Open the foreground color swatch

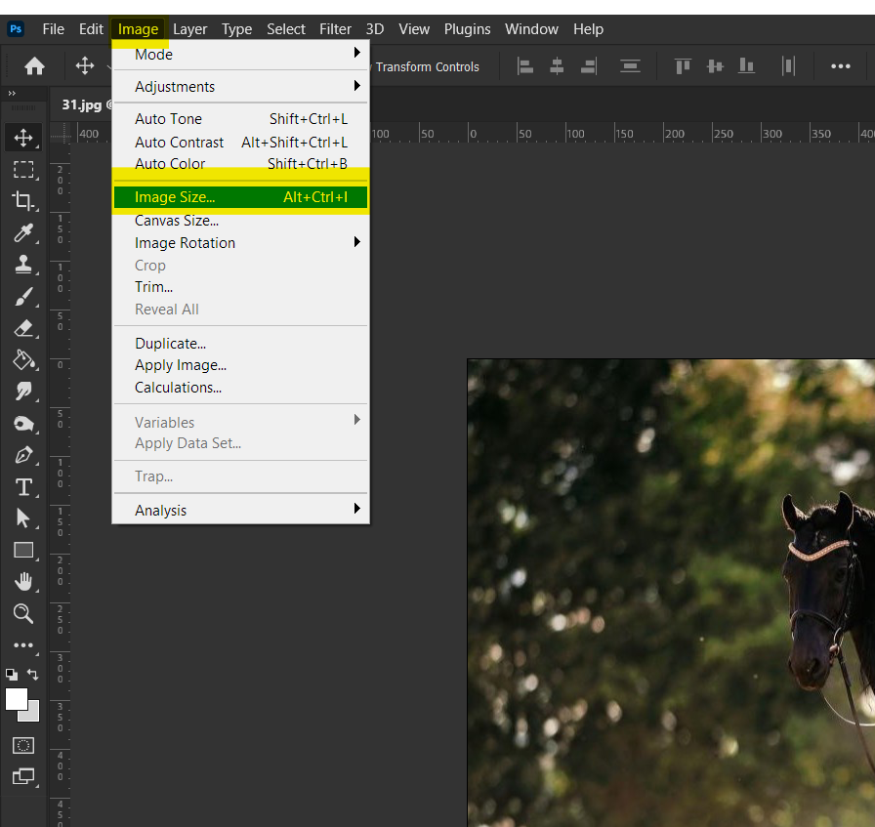16,699
